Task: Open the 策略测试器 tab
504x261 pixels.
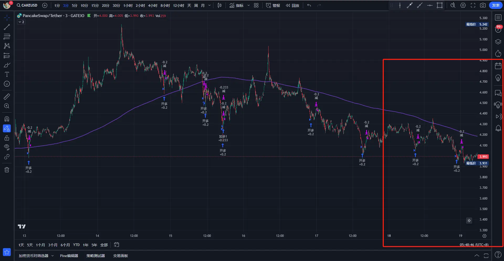Action: pyautogui.click(x=96, y=256)
